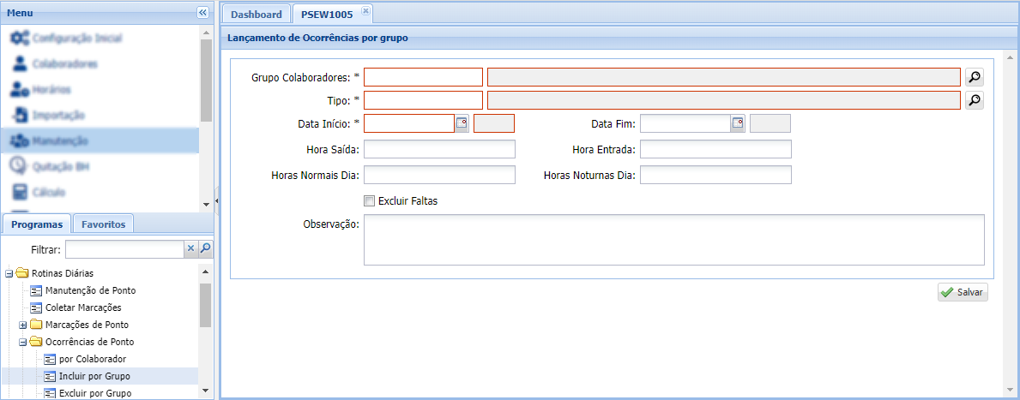Open Excluir por Grupo program

pos(94,393)
